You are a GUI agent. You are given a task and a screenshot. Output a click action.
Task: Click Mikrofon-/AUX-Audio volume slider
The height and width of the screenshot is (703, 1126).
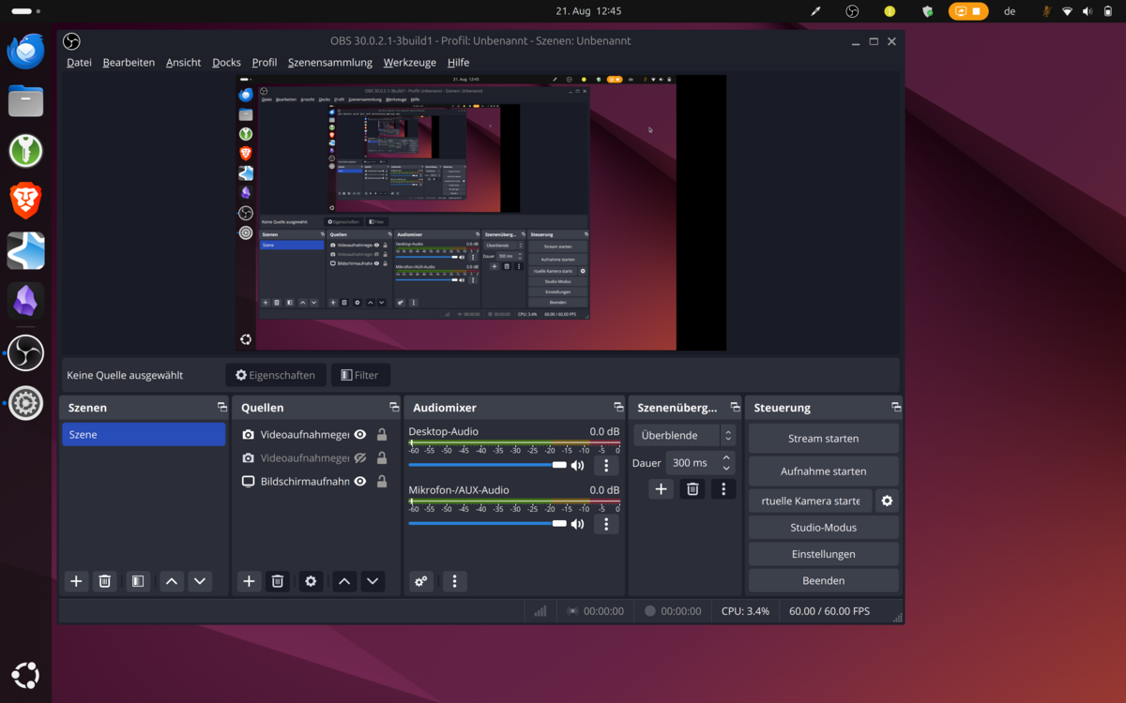click(x=487, y=524)
